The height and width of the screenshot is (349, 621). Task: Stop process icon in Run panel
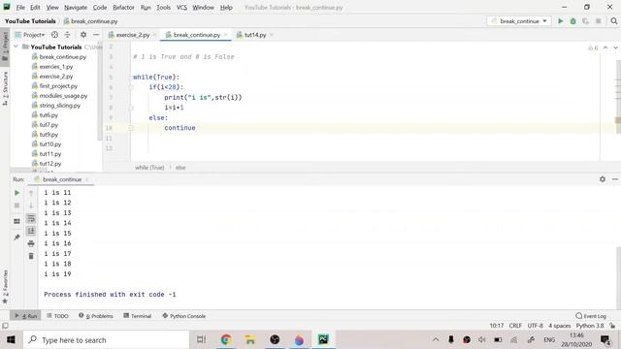[x=17, y=206]
